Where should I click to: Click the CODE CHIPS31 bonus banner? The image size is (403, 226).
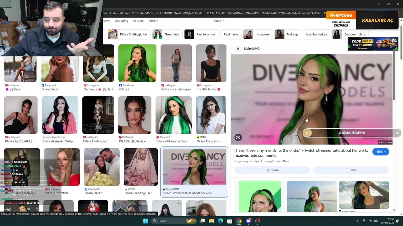[373, 44]
